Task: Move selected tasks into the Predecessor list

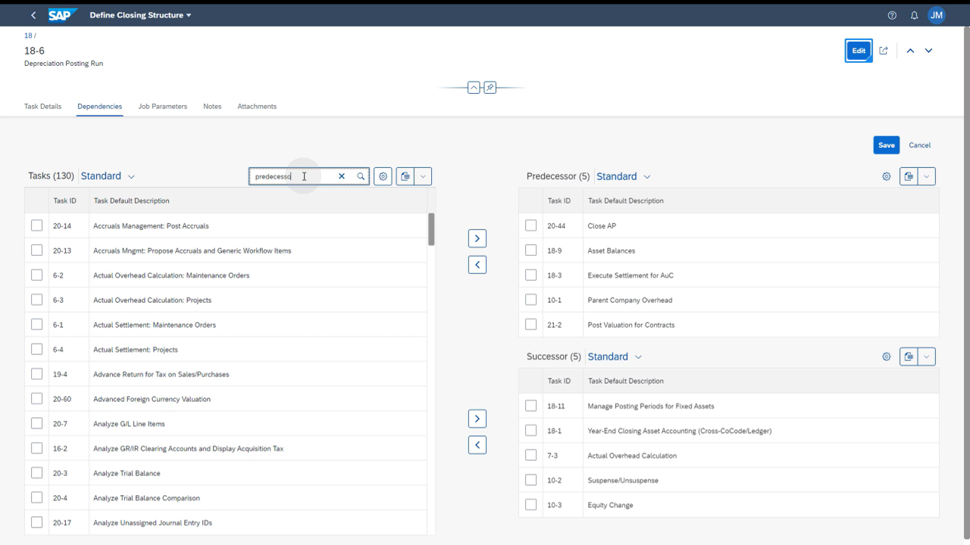Action: click(477, 238)
